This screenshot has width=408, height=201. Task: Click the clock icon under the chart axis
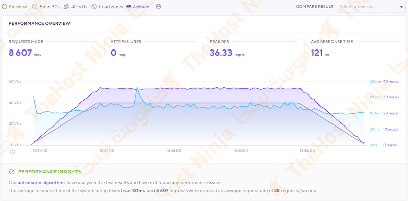coord(12,152)
